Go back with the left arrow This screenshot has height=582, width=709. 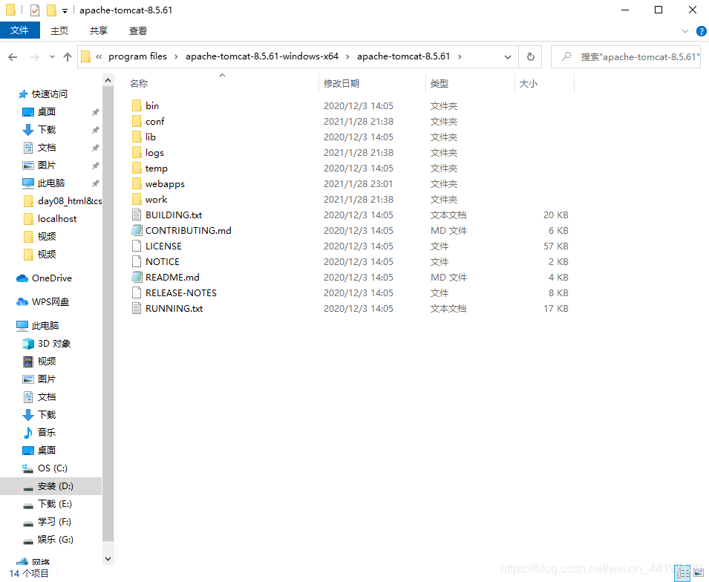point(13,57)
